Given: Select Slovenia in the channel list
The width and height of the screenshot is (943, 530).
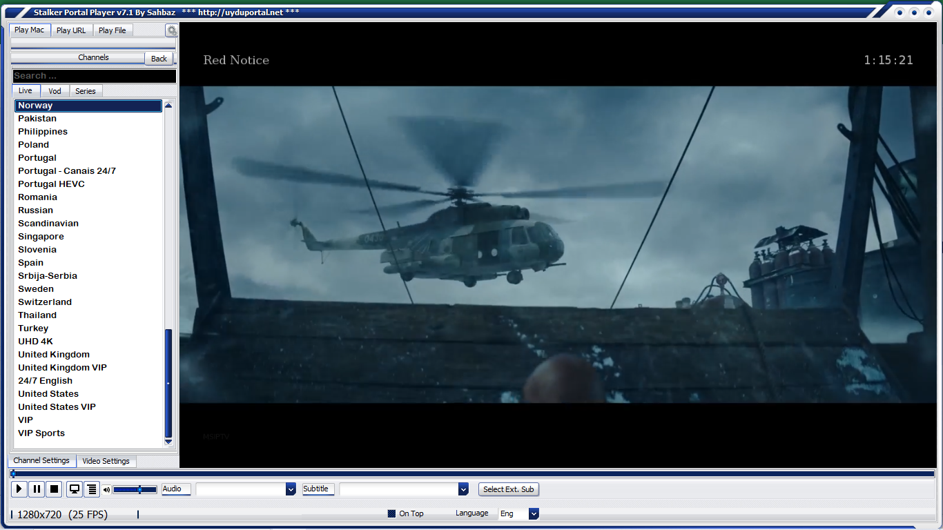Looking at the screenshot, I should [x=88, y=250].
